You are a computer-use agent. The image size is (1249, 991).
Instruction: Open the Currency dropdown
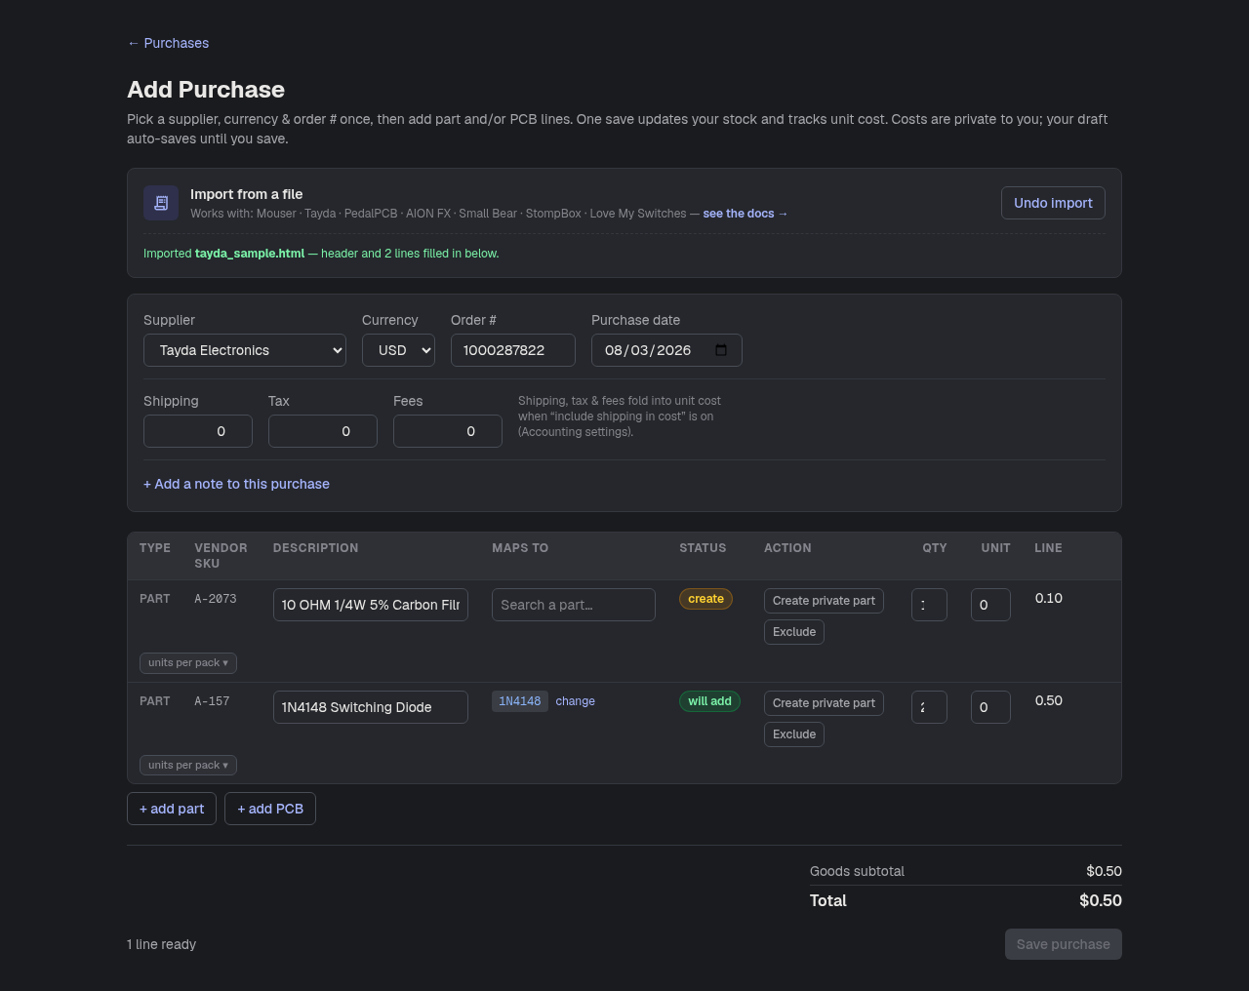pyautogui.click(x=398, y=350)
